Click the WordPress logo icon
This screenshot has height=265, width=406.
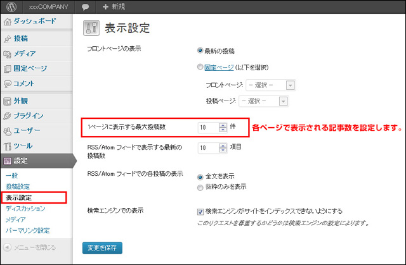click(x=9, y=6)
